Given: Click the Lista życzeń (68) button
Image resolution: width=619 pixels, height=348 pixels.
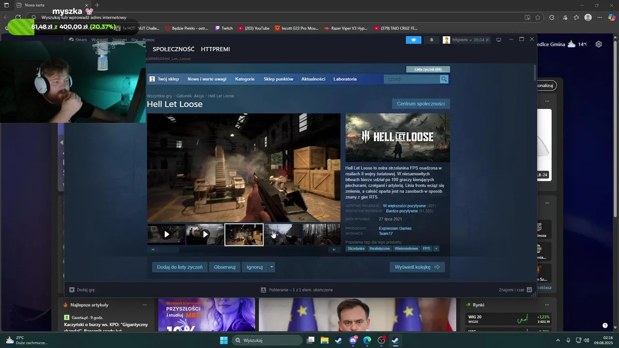Looking at the screenshot, I should pos(428,69).
